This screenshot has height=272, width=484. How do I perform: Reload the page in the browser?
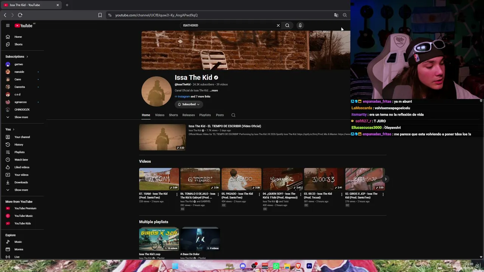20,15
